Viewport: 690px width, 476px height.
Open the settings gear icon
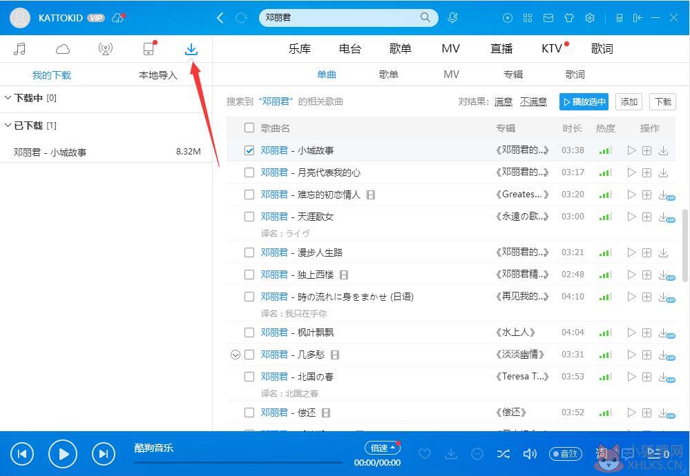coord(590,18)
